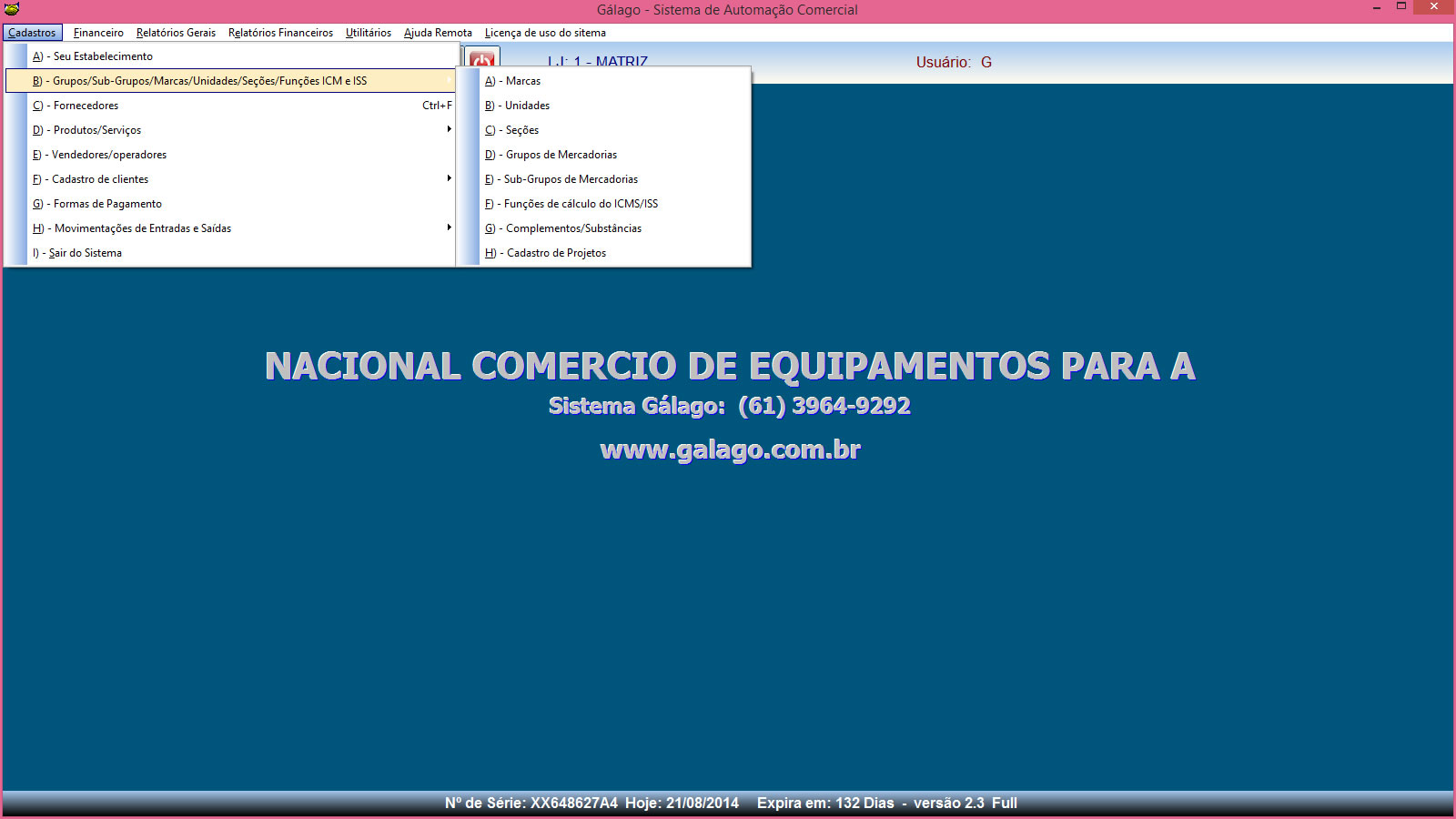Click the NACIONAL COMERCIO DE EQUIPAMENTOS heading
This screenshot has width=1456, height=819.
click(x=730, y=366)
